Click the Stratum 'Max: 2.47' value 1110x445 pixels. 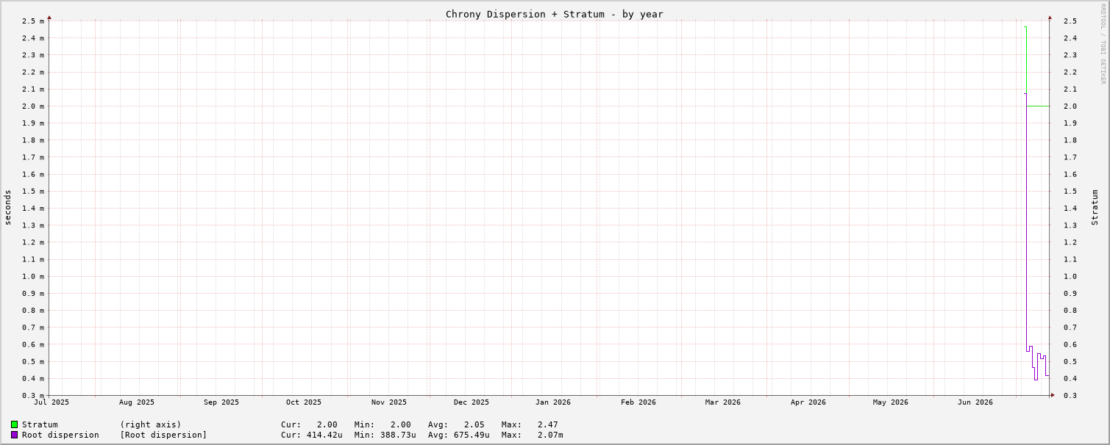530,424
